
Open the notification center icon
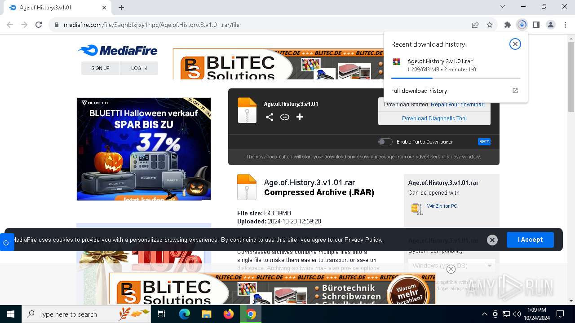560,314
